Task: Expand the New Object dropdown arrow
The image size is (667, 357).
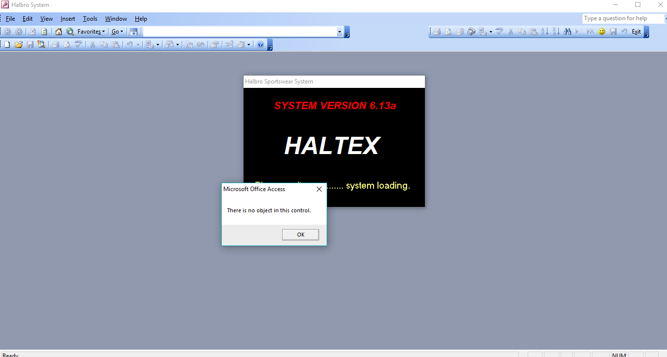Action: tap(249, 44)
